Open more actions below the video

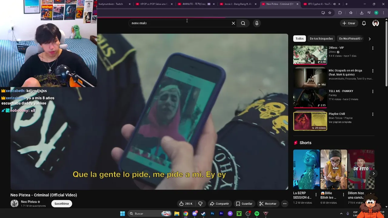(x=285, y=204)
